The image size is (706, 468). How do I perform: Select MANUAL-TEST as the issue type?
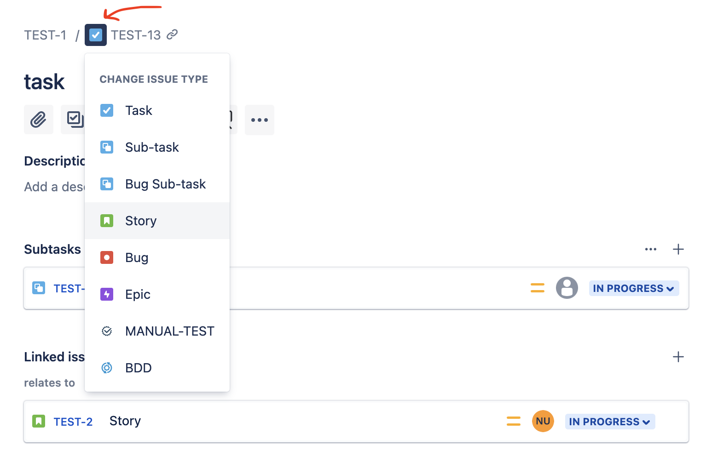pos(169,331)
